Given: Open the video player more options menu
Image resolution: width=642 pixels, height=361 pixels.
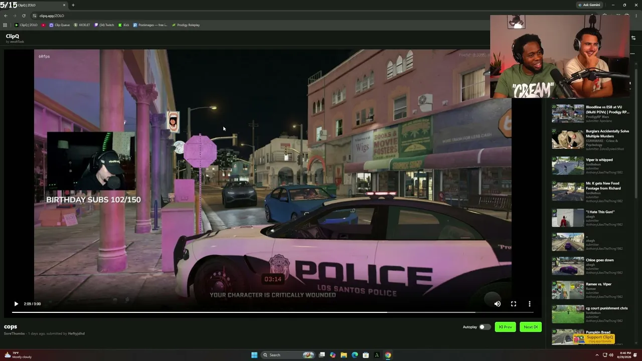Looking at the screenshot, I should point(530,304).
